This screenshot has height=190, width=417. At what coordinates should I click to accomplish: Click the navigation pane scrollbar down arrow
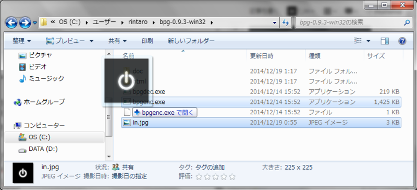tap(109, 157)
